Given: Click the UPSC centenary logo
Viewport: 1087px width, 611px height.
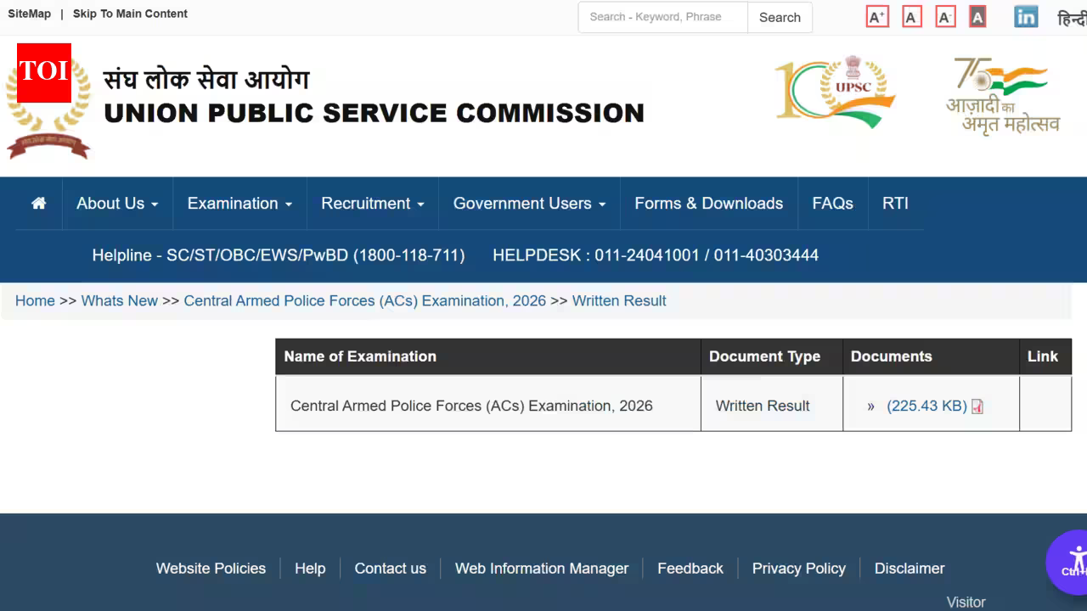Looking at the screenshot, I should (836, 92).
